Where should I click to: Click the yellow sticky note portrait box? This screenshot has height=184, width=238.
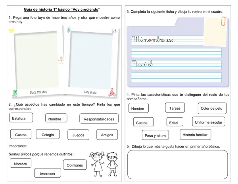click(215, 32)
